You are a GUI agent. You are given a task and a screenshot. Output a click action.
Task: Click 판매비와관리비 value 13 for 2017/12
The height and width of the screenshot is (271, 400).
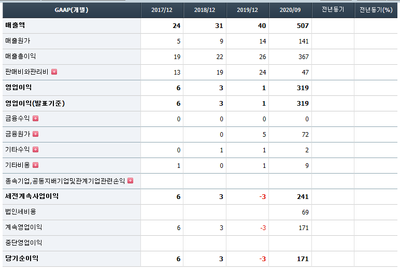click(177, 73)
